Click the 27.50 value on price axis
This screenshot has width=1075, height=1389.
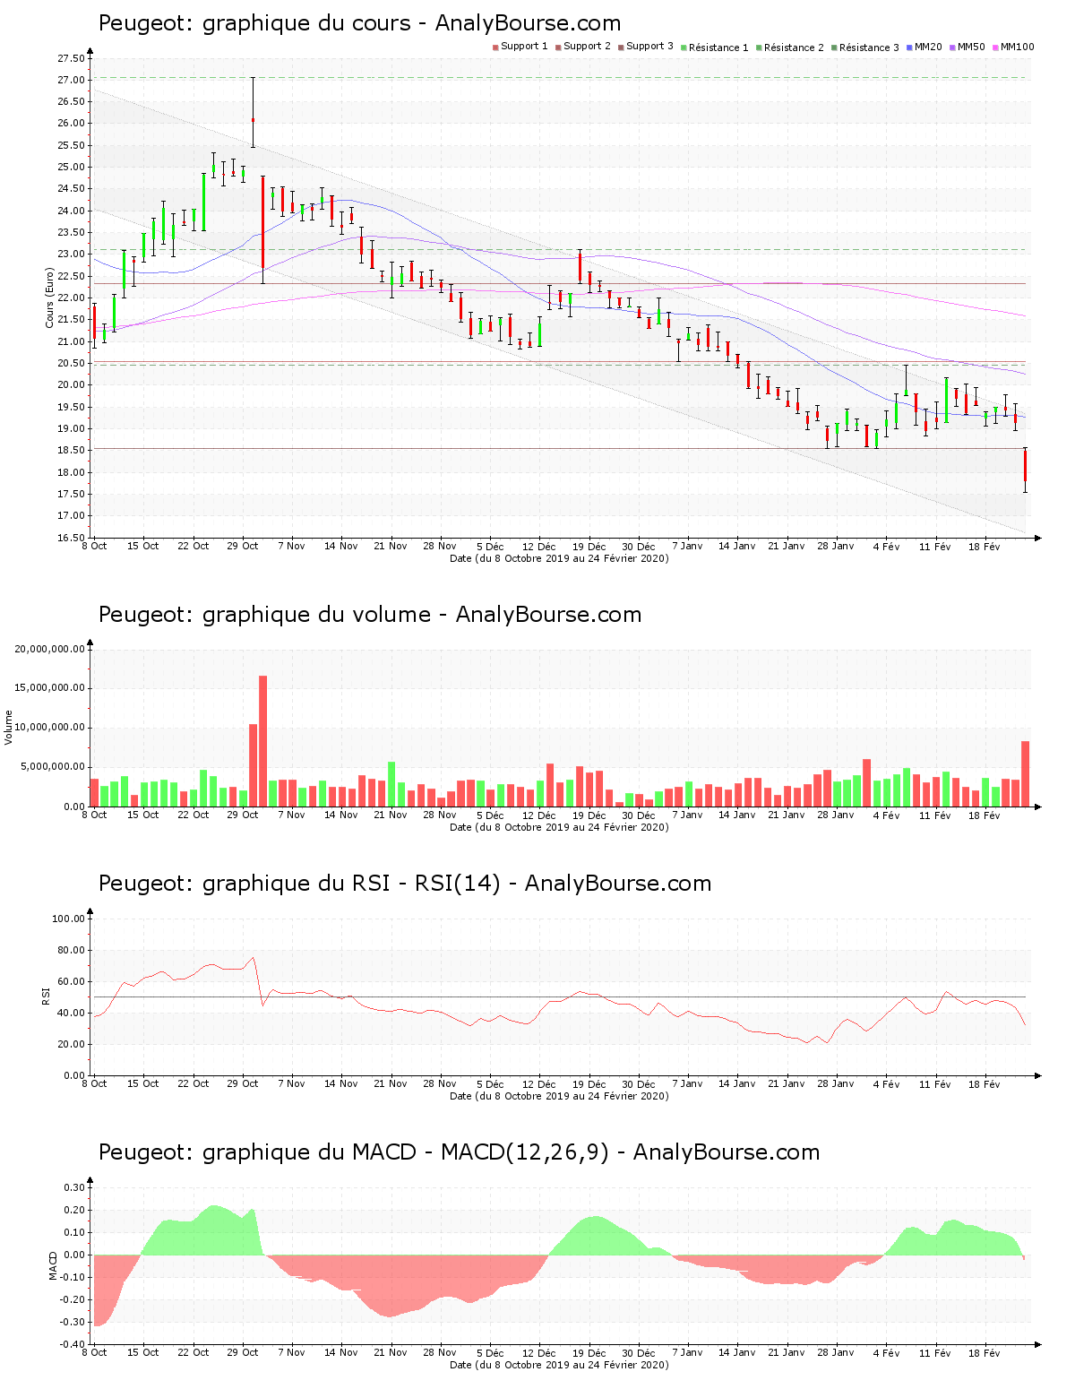point(71,59)
